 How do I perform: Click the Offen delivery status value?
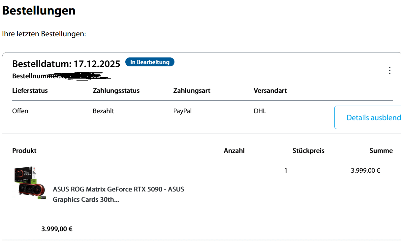(20, 111)
